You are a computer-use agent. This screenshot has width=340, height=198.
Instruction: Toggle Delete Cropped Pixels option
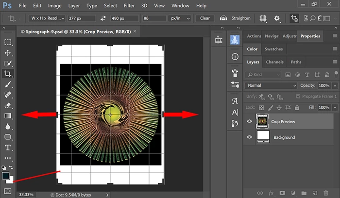tap(294, 18)
